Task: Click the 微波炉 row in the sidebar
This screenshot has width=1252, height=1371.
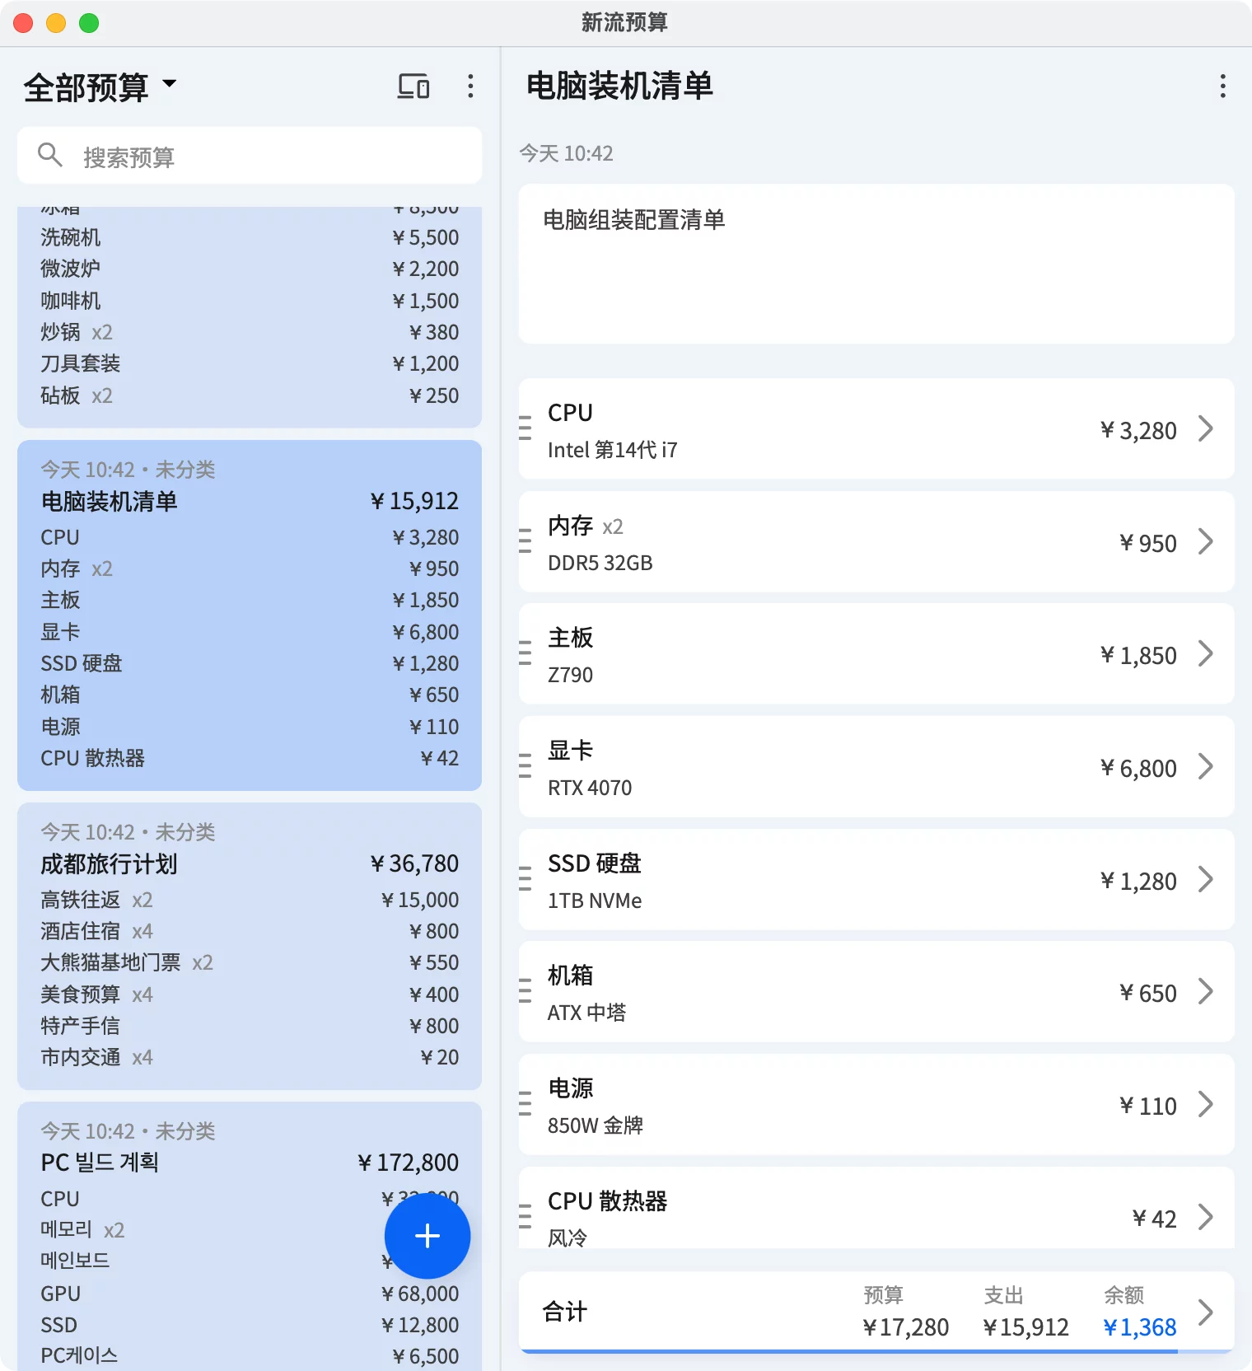Action: pos(250,269)
